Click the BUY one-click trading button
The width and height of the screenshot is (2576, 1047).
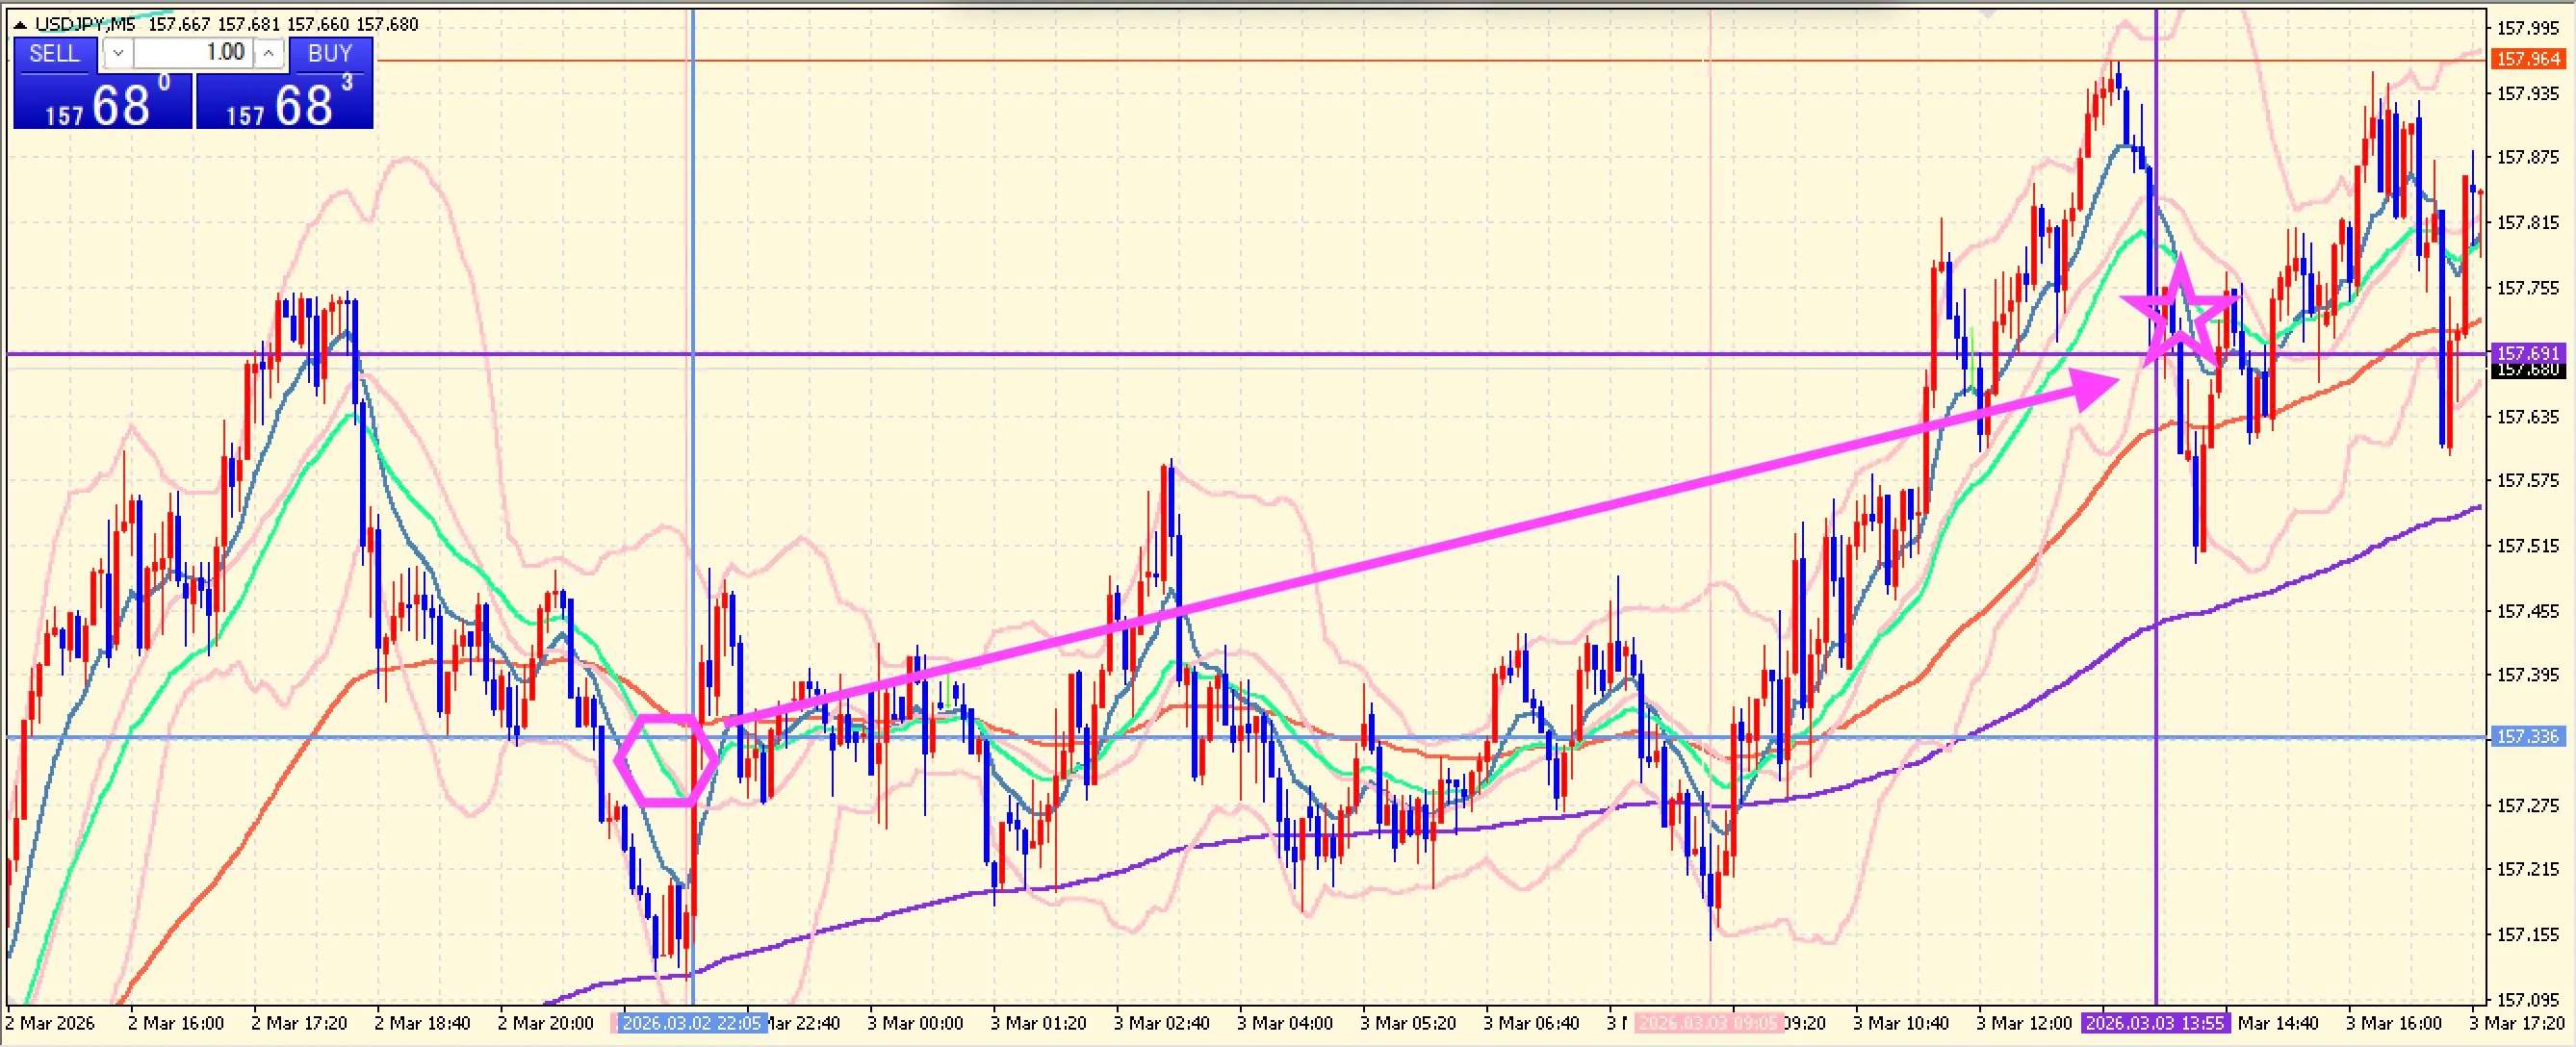(330, 54)
